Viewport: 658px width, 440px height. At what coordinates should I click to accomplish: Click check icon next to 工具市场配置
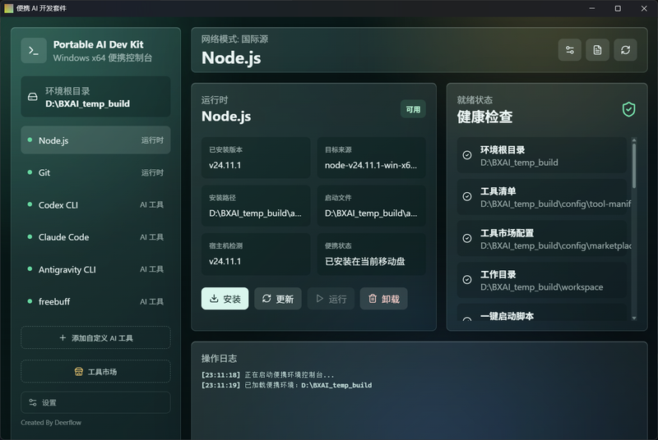466,238
